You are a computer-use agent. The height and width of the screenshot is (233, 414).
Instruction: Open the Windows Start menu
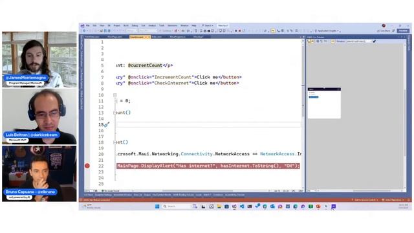(x=157, y=206)
